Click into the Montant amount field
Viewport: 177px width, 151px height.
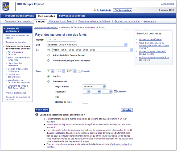[61, 40]
